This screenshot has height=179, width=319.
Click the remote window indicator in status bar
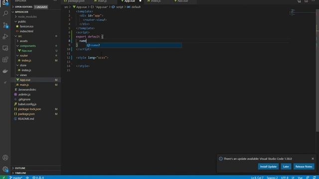[3, 178]
